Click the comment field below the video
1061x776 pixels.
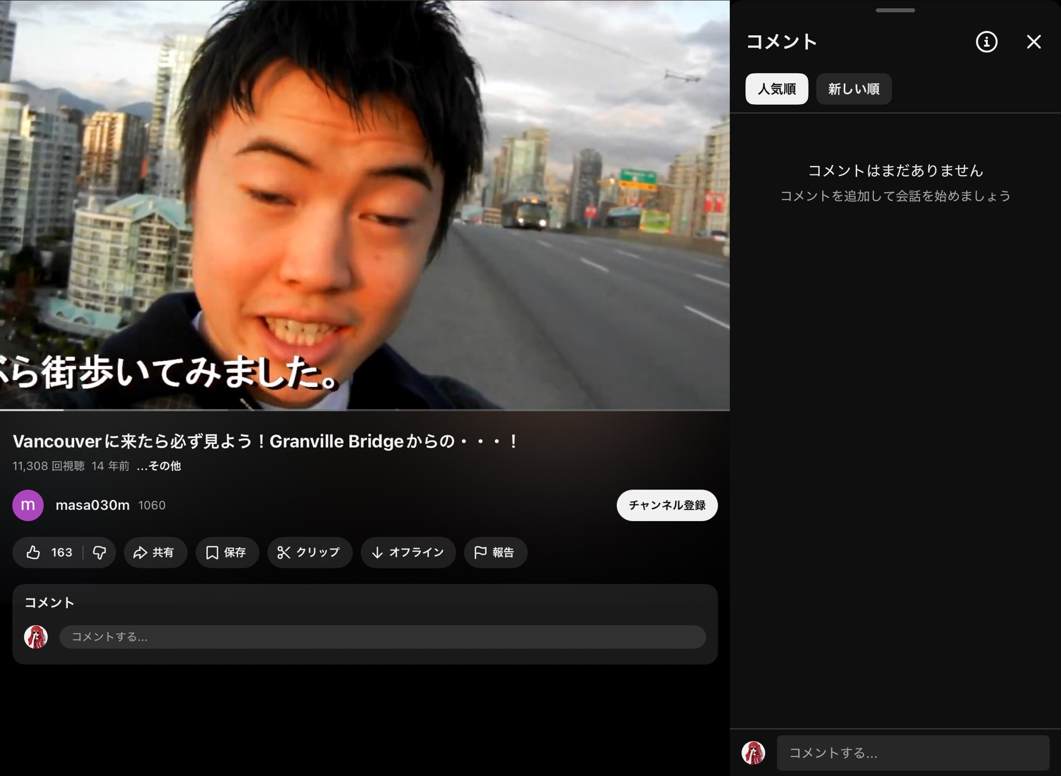(382, 637)
